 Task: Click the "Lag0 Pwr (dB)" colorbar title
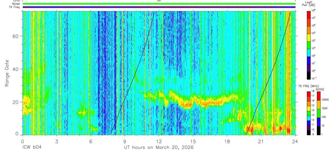pyautogui.click(x=309, y=4)
